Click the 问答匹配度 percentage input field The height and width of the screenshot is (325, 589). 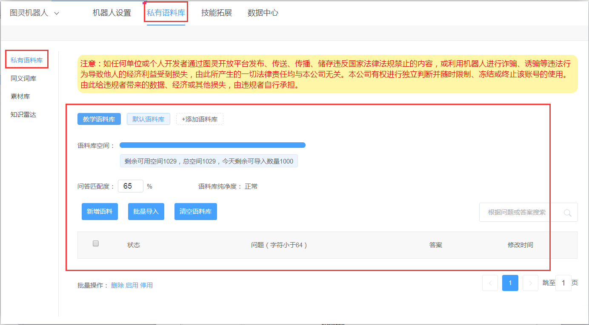coord(130,186)
